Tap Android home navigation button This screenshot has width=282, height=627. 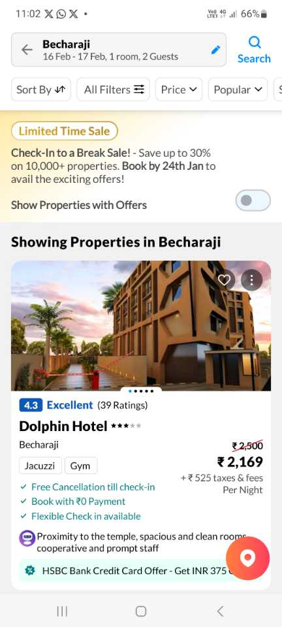(140, 611)
